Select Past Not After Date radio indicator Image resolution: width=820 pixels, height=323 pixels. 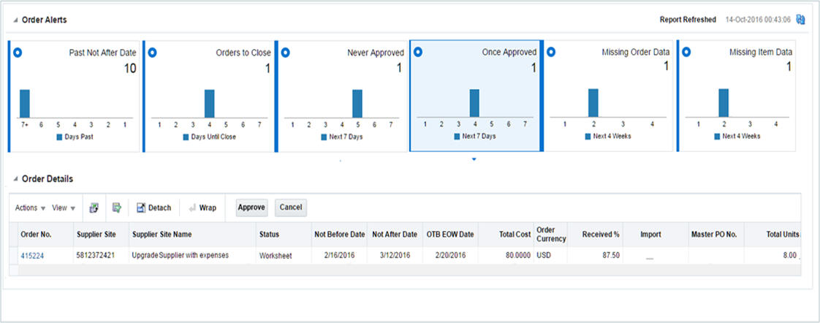pos(18,53)
